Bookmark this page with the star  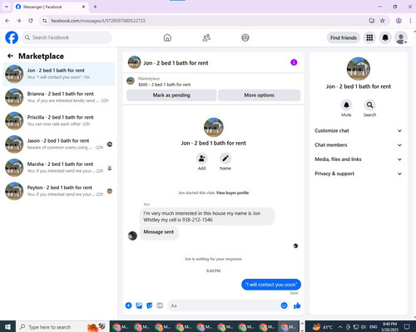tap(383, 21)
